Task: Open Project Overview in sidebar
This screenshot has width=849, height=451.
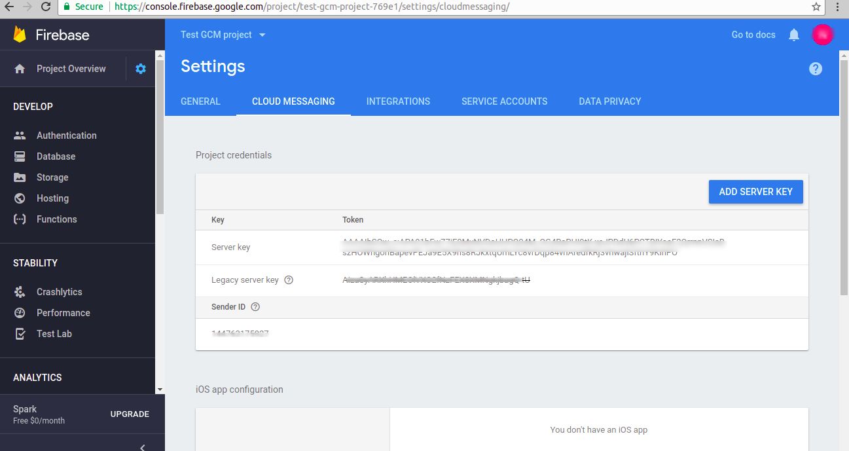Action: click(71, 69)
